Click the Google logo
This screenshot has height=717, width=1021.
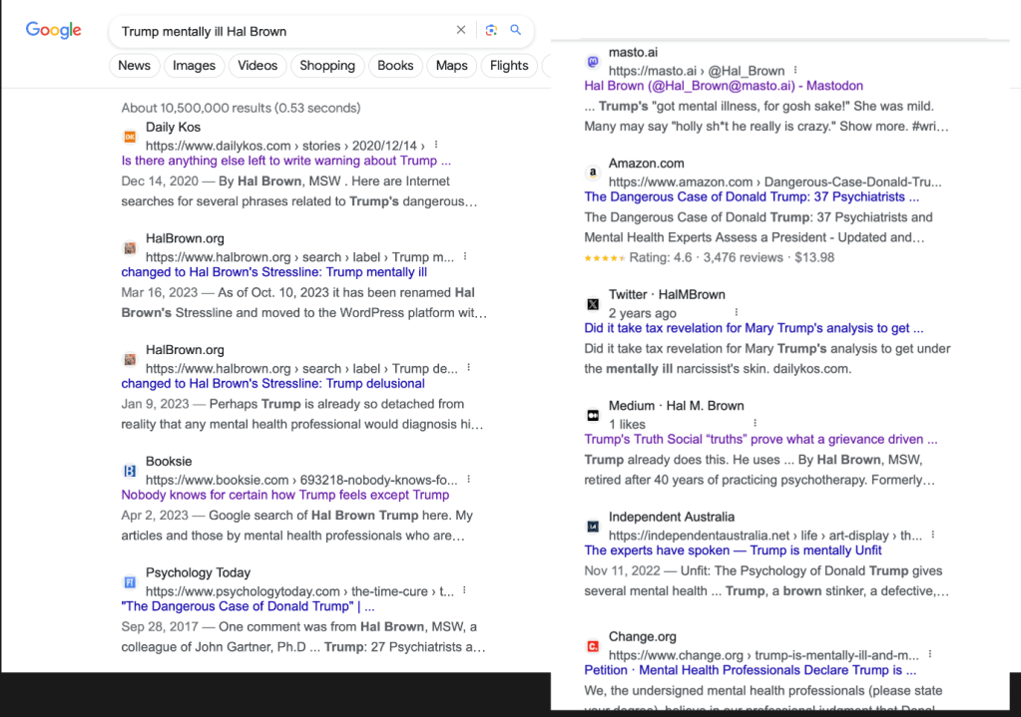click(x=54, y=30)
